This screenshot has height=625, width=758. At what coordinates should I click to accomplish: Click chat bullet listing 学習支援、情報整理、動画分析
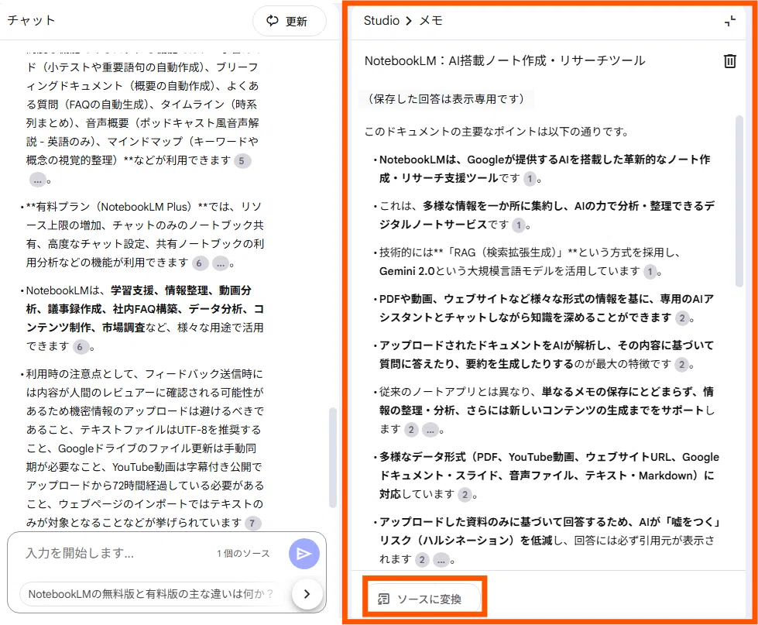[x=142, y=318]
